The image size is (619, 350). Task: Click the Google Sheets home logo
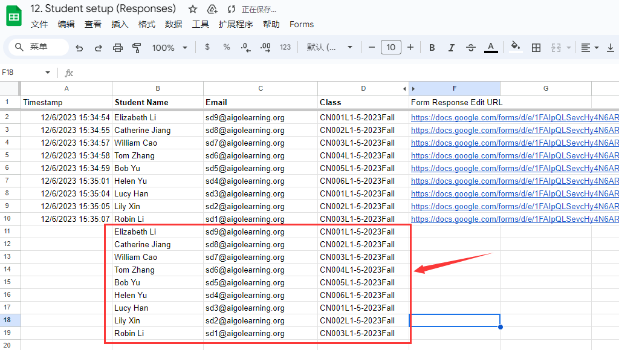(14, 16)
